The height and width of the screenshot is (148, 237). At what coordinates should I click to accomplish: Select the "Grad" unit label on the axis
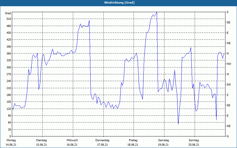click(x=8, y=13)
